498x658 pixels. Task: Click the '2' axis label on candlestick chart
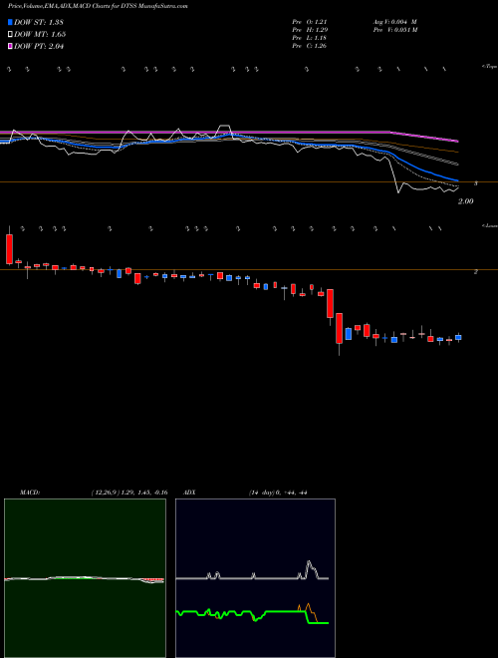(x=476, y=272)
